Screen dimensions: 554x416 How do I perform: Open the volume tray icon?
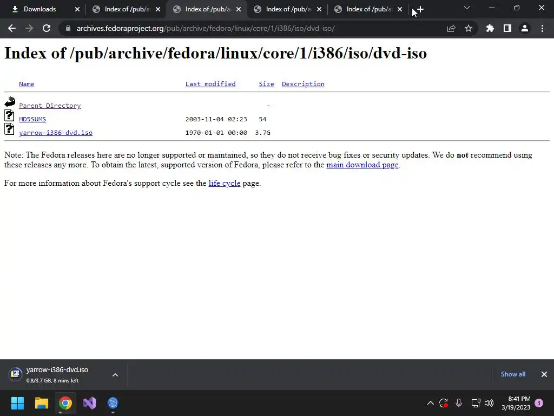[489, 403]
